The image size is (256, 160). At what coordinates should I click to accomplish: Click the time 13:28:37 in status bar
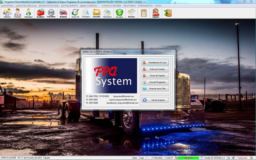click(169, 158)
